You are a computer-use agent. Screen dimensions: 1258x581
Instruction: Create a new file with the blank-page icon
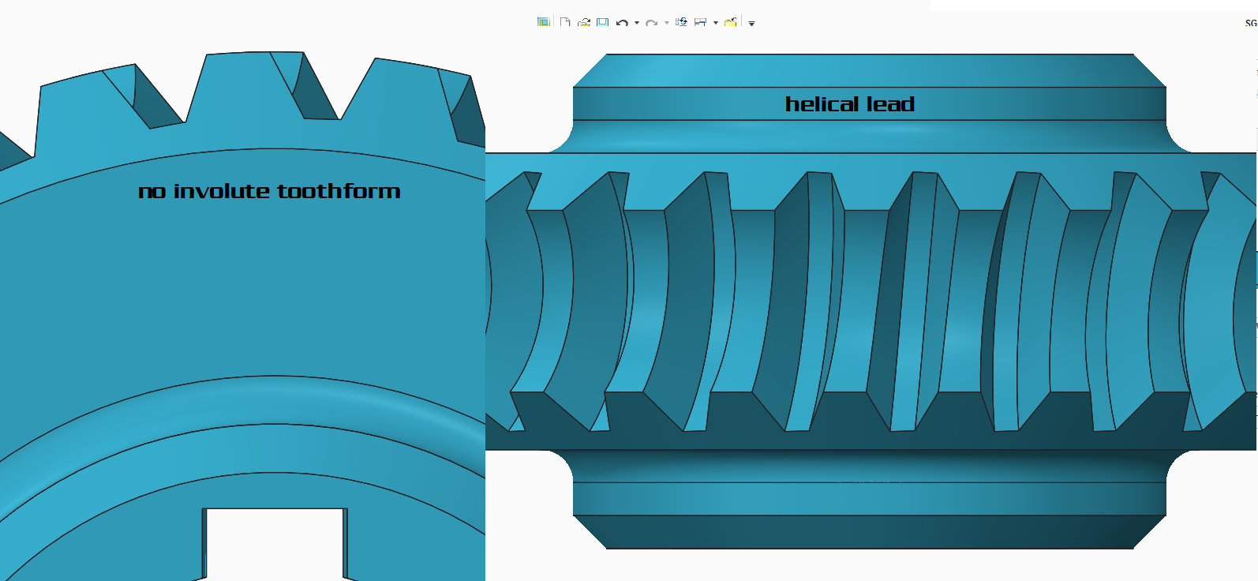click(565, 22)
